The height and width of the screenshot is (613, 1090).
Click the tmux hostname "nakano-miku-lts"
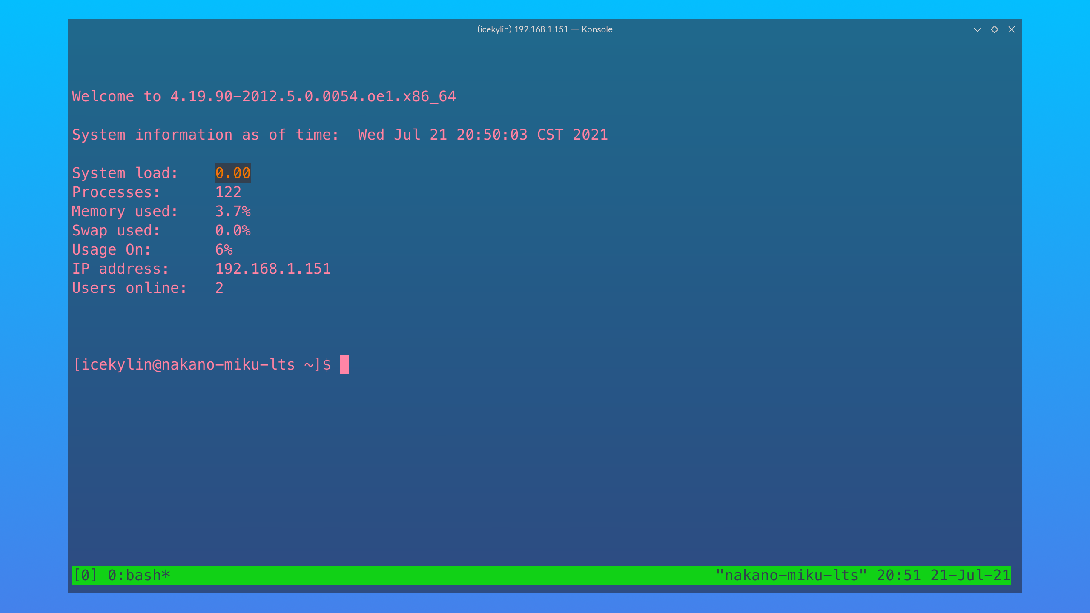(x=791, y=576)
